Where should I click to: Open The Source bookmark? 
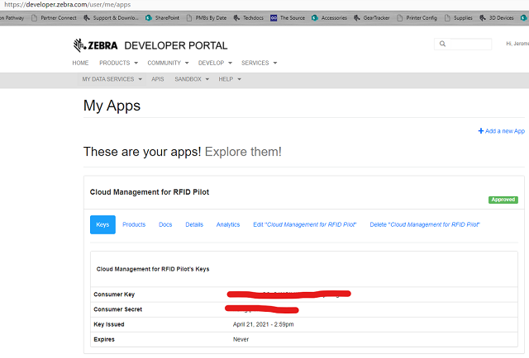click(288, 18)
